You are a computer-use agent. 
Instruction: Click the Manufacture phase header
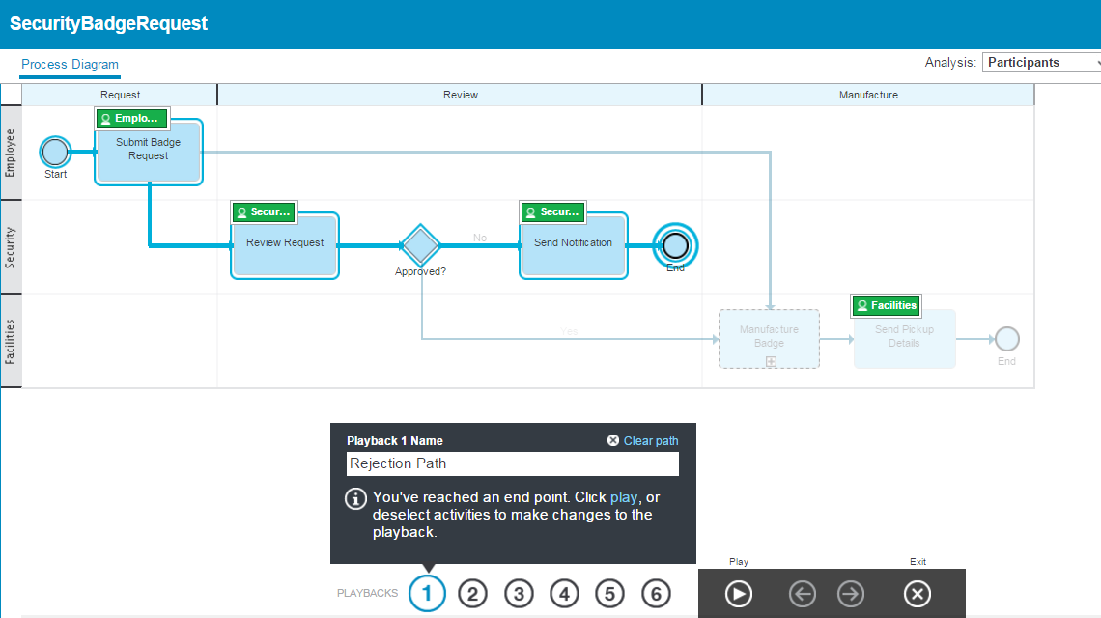pos(868,95)
